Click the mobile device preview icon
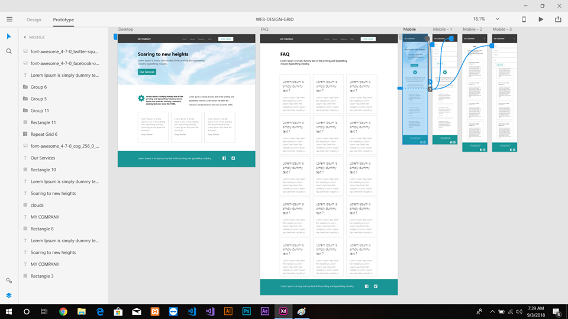 pyautogui.click(x=524, y=19)
